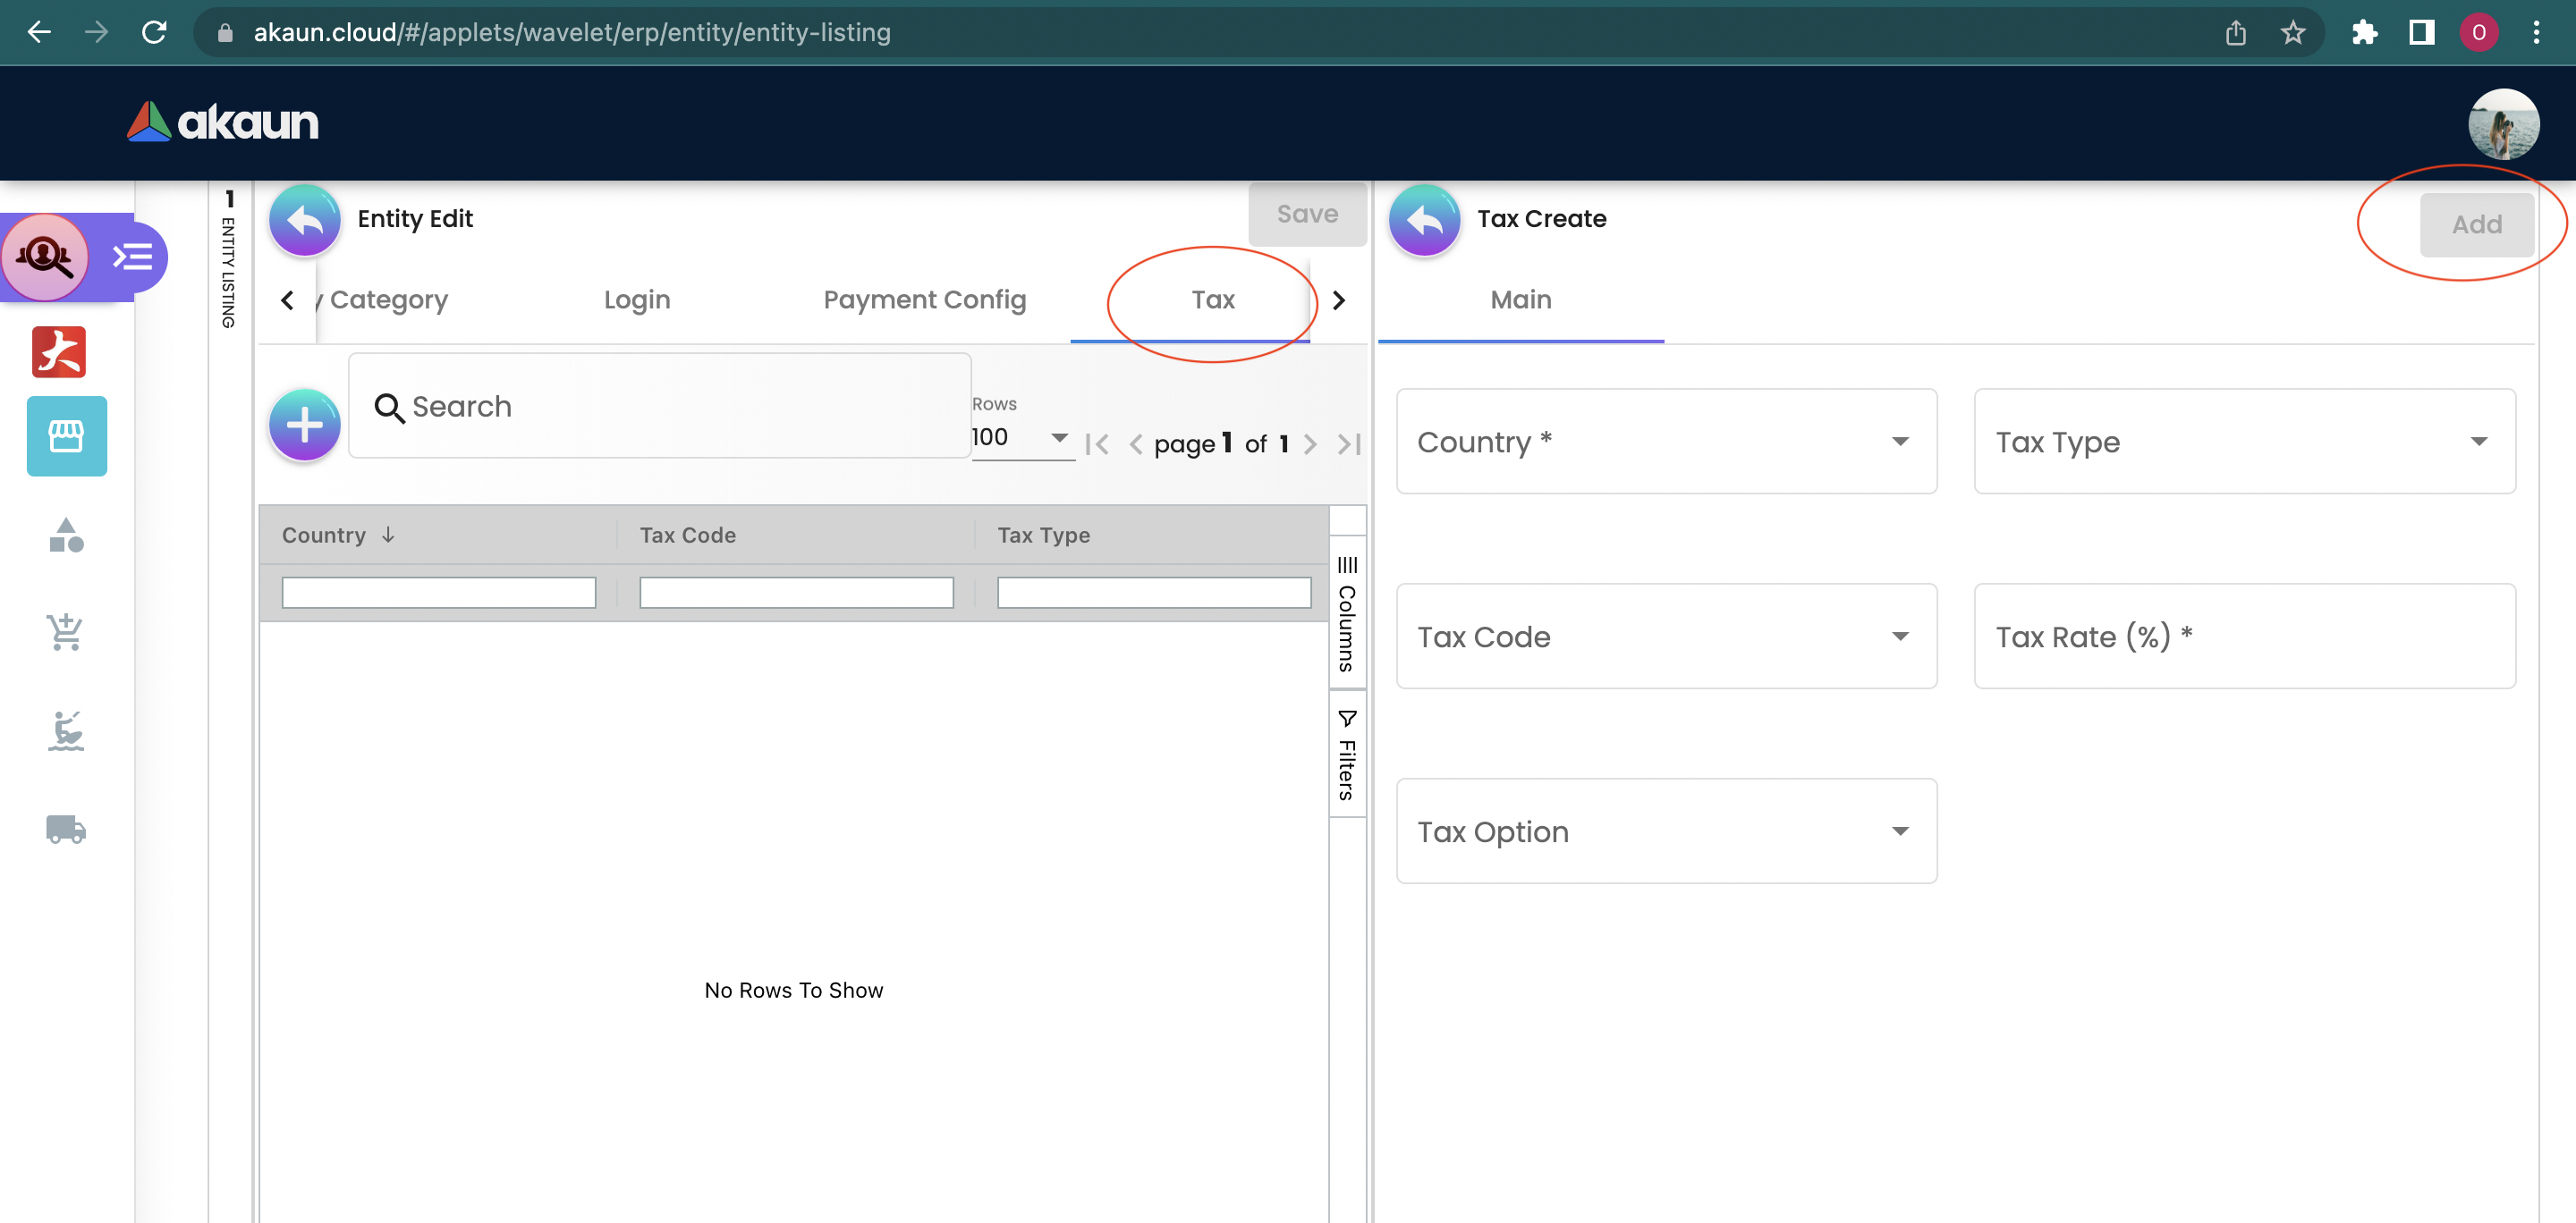Screen dimensions: 2576x1223
Task: Open the shapes icon in sidebar
Action: (66, 536)
